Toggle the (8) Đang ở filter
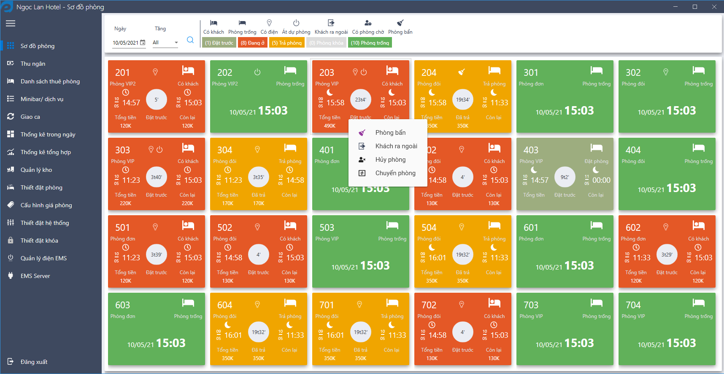 [252, 43]
